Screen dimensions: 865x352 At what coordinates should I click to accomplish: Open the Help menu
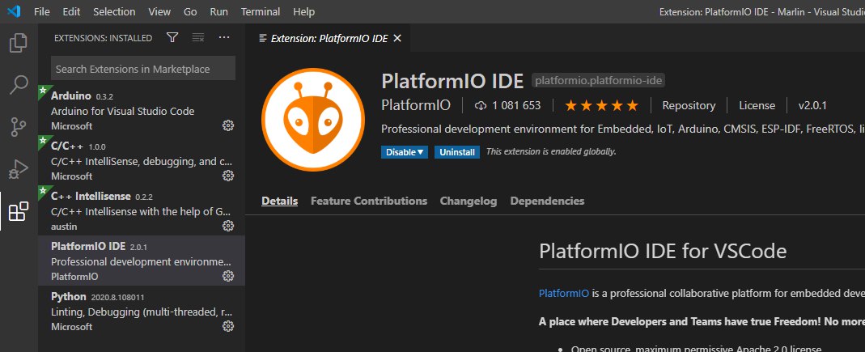[x=304, y=11]
